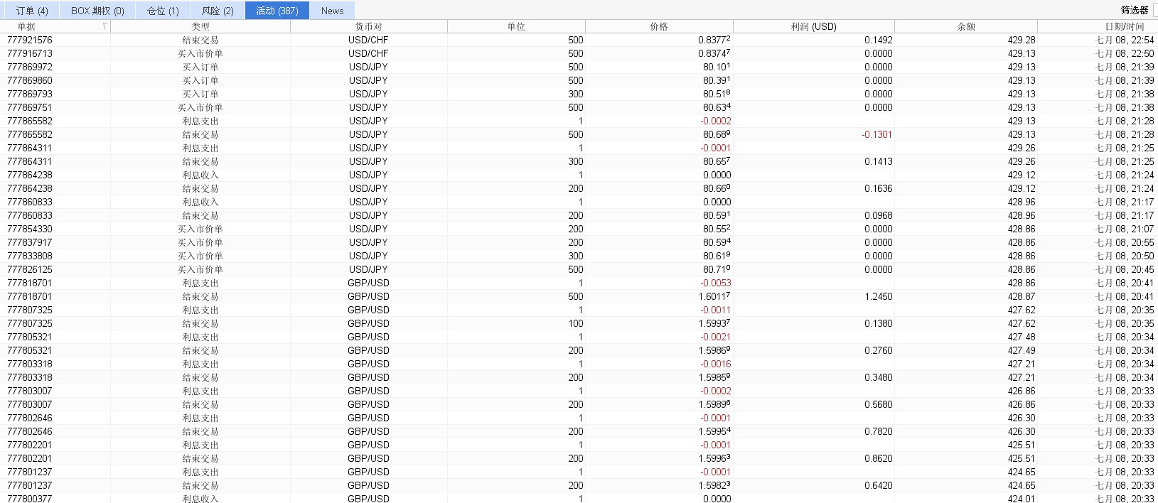1158x503 pixels.
Task: Click the profit value 1.2450
Action: [x=878, y=297]
